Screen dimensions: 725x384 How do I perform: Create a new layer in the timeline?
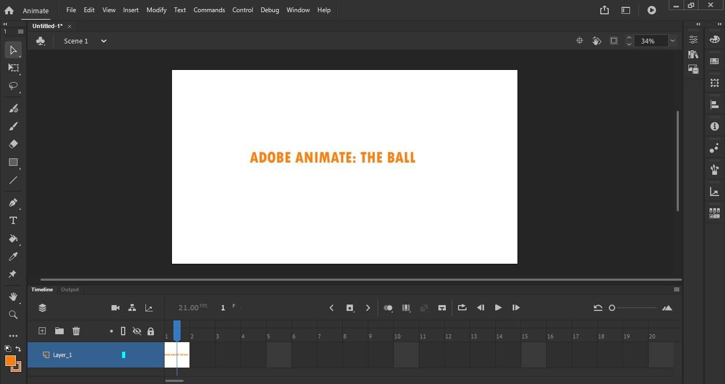tap(42, 331)
